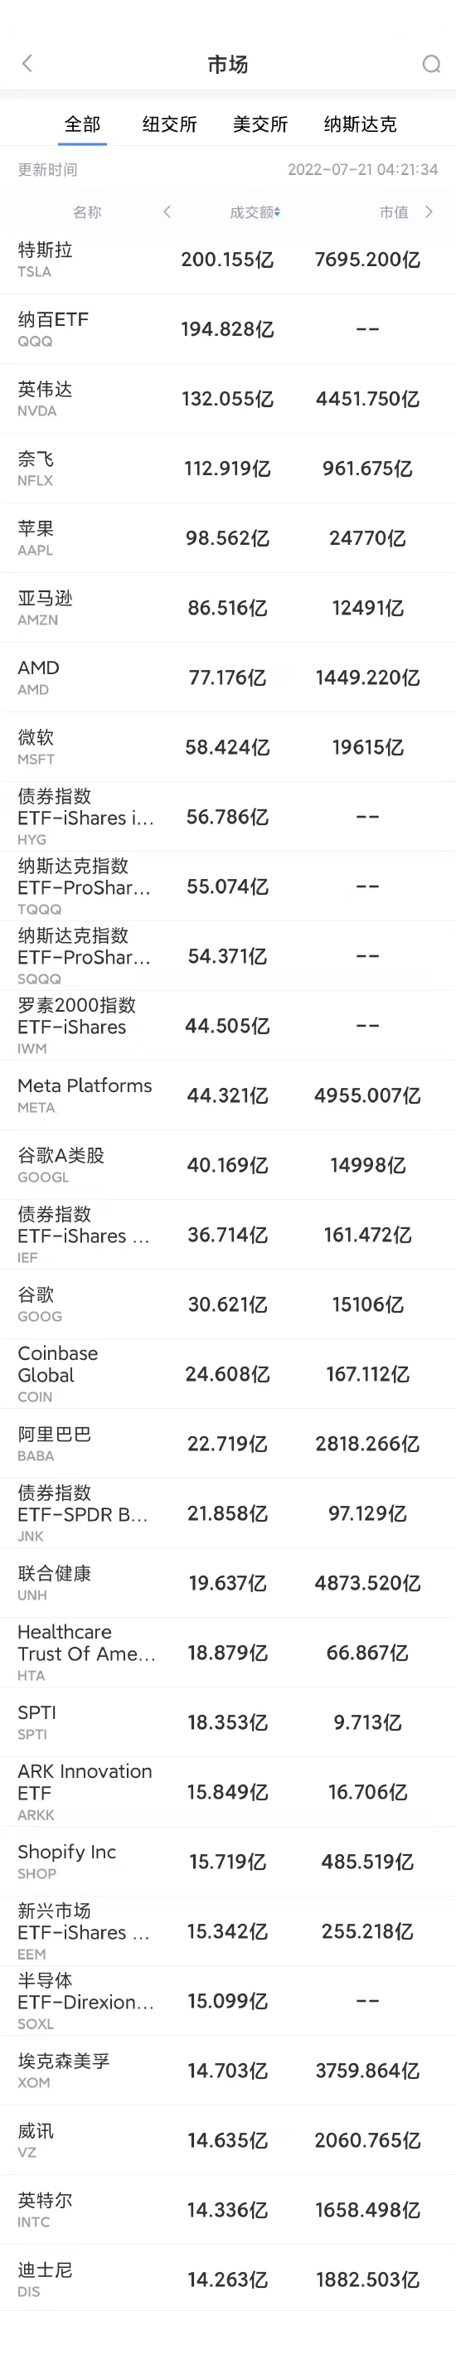Click the 市值 column header

(x=394, y=212)
